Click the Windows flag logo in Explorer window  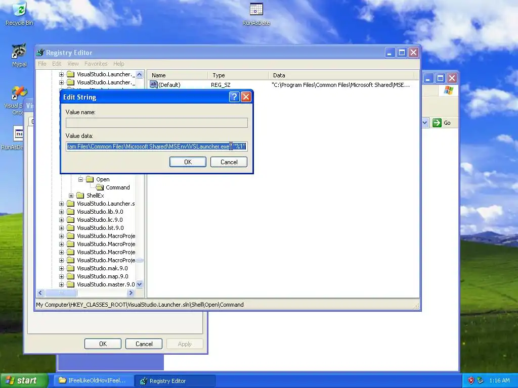(x=448, y=90)
